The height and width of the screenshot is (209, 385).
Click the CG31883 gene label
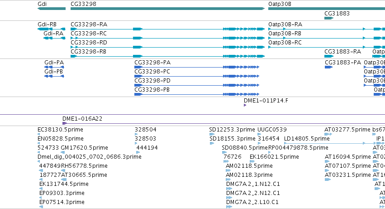point(337,14)
